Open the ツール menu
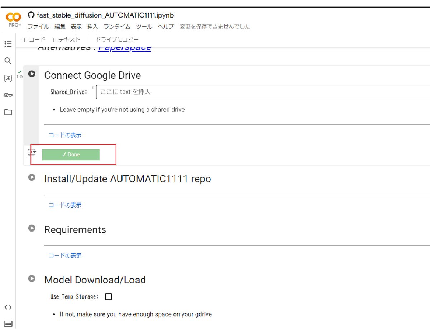Viewport: 430px width, 329px height. click(x=144, y=27)
